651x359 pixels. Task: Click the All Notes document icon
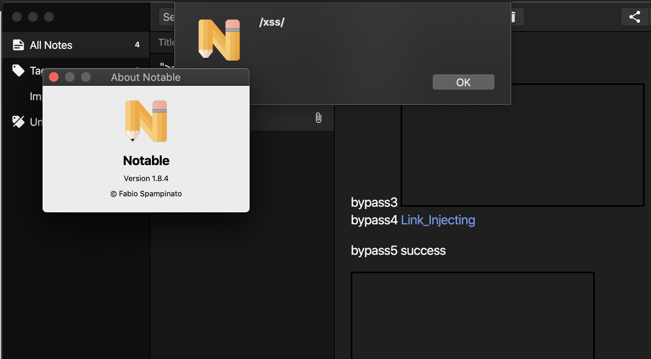[18, 45]
